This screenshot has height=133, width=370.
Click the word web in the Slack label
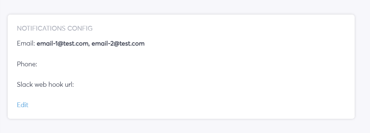[40, 85]
